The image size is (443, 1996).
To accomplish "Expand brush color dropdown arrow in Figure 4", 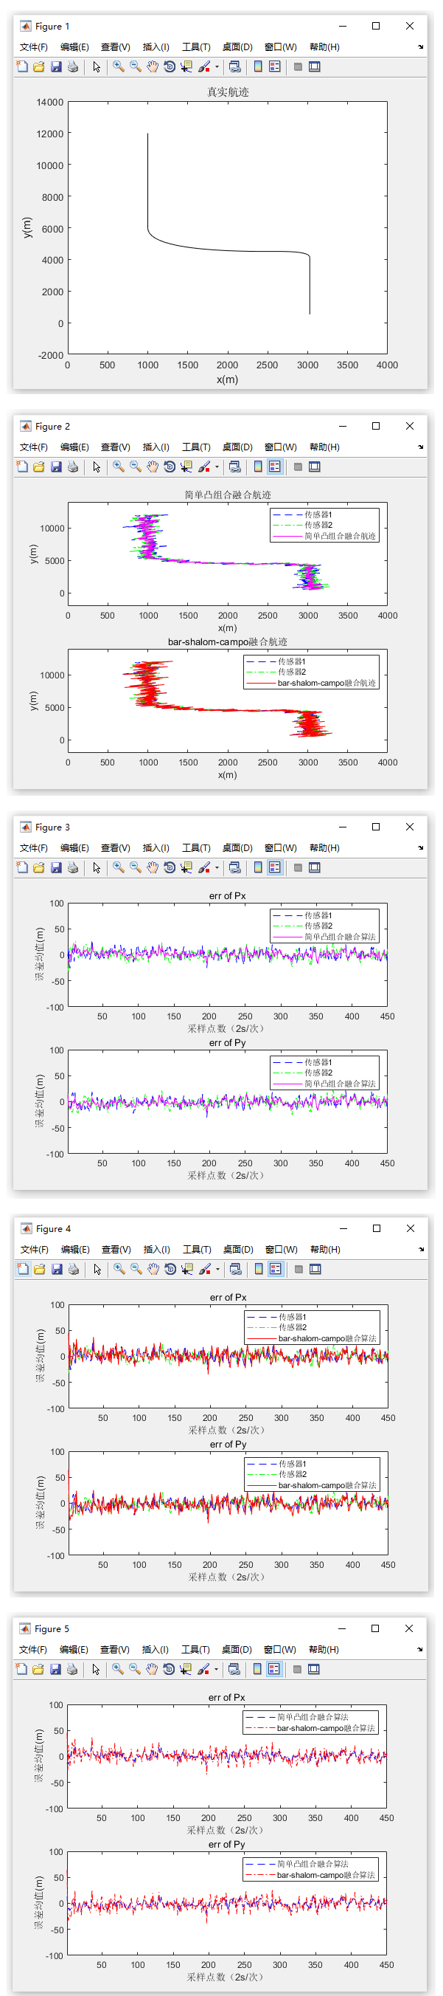I will pos(217,1269).
